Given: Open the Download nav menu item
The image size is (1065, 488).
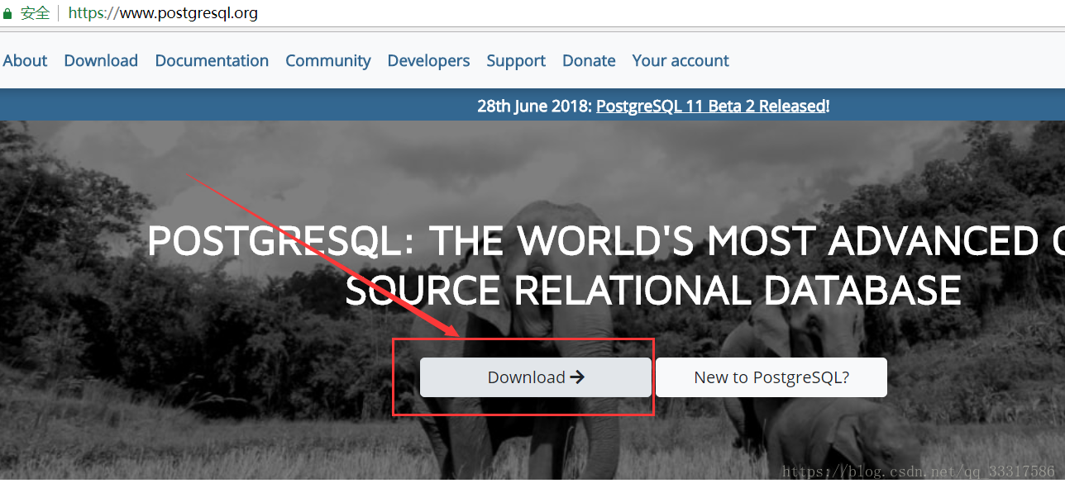Looking at the screenshot, I should (101, 60).
